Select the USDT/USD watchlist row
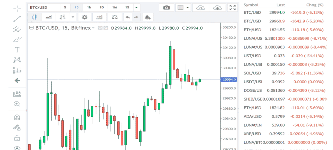This screenshot has width=333, height=150. tap(284, 82)
